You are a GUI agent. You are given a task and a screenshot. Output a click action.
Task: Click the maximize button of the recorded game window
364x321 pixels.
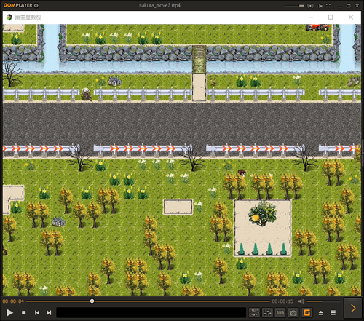tap(331, 17)
